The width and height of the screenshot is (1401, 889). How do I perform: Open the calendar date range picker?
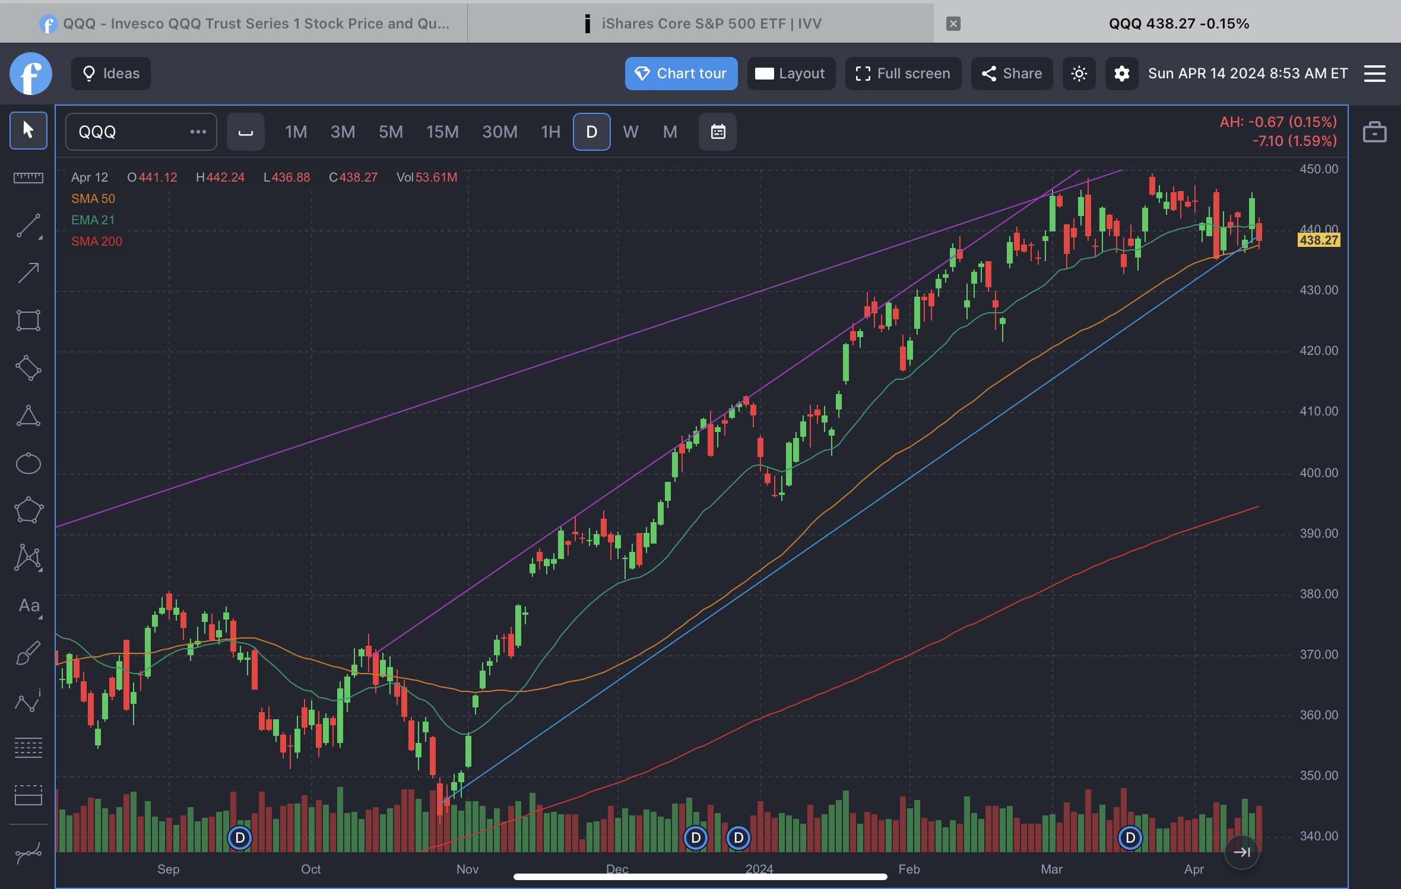click(x=718, y=132)
